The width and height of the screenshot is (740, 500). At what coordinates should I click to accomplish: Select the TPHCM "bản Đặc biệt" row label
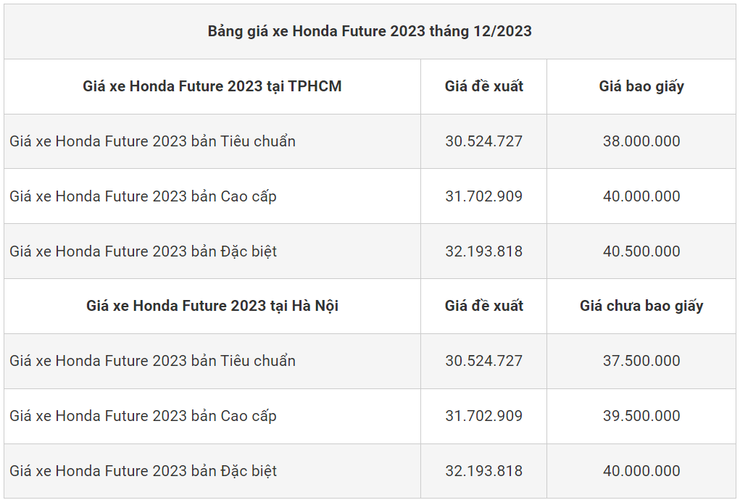coord(144,251)
